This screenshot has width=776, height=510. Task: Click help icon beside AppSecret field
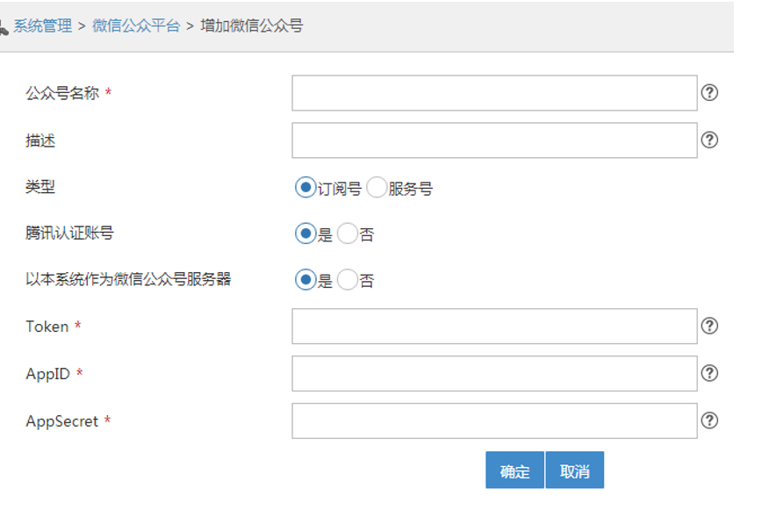(709, 420)
